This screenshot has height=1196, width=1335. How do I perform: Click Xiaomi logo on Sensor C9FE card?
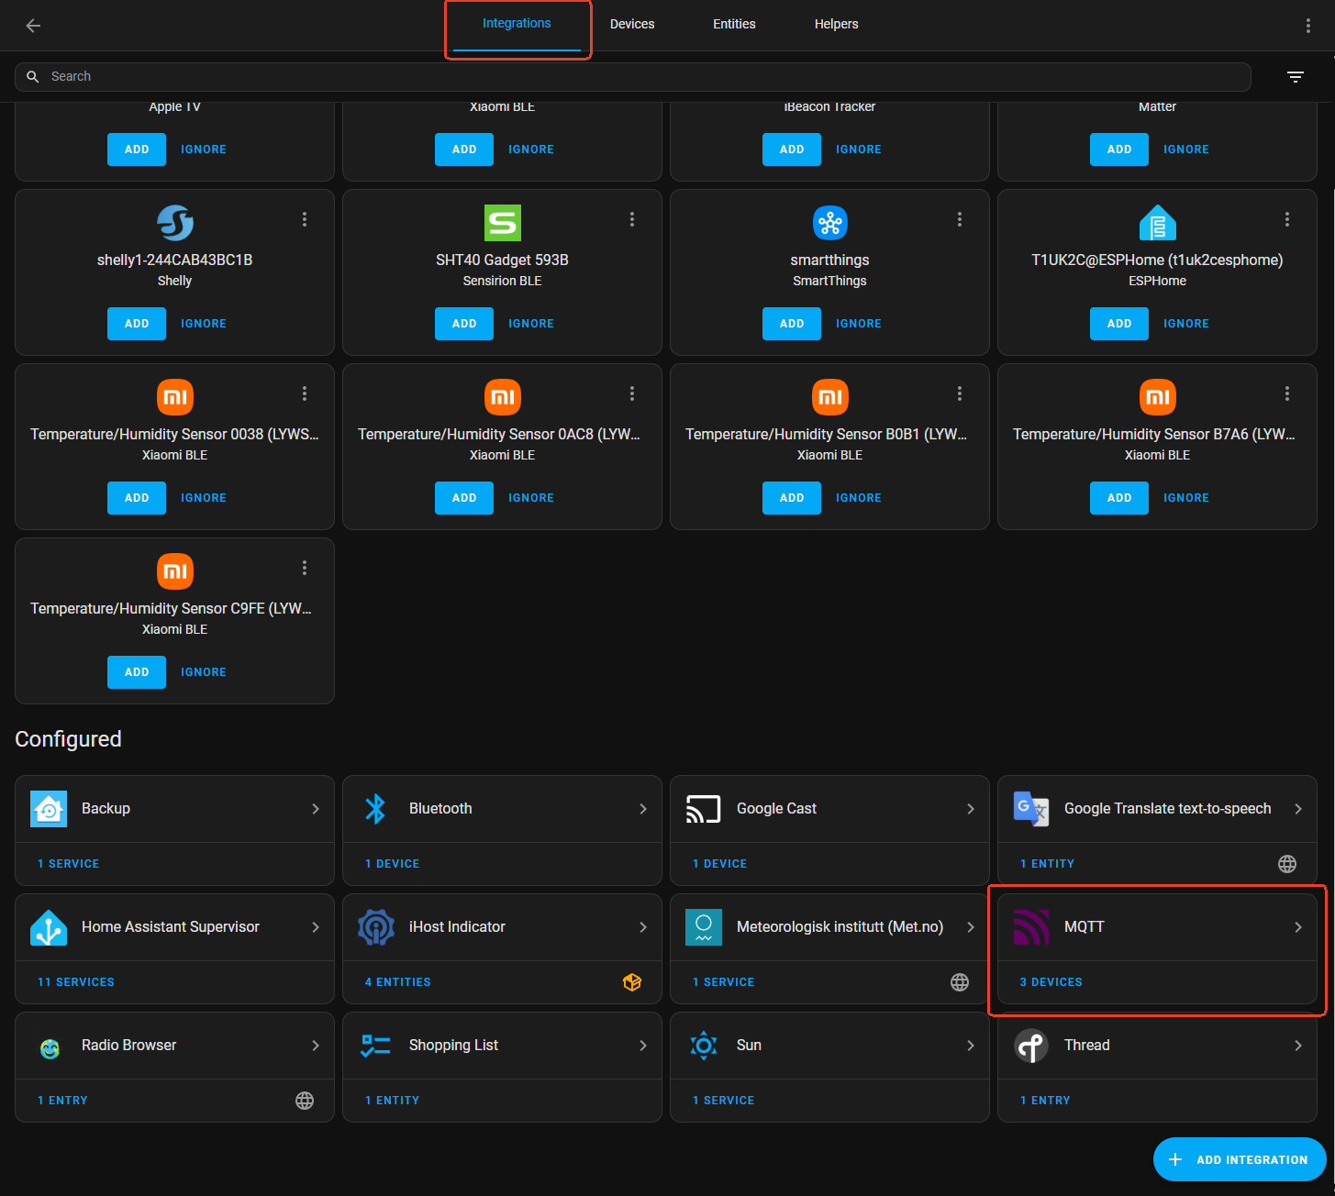tap(175, 571)
